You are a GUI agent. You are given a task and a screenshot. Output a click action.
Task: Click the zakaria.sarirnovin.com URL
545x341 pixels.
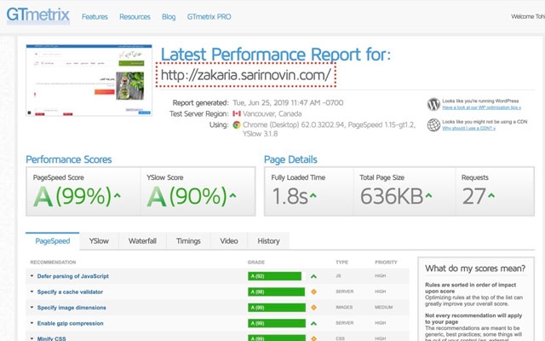(x=246, y=75)
